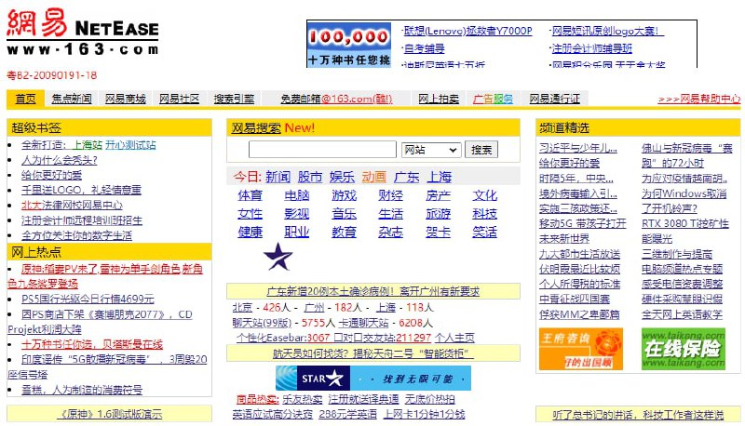Screen dimensions: 745x426
Task: Click the 上网卡1分钟1分钱 link
Action: [425, 414]
